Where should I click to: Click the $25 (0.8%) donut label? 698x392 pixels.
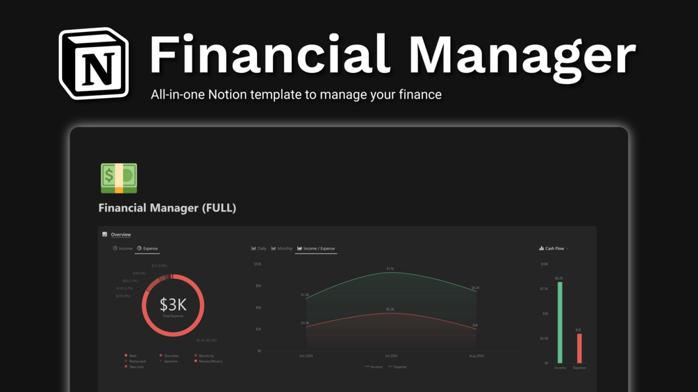pos(159,266)
